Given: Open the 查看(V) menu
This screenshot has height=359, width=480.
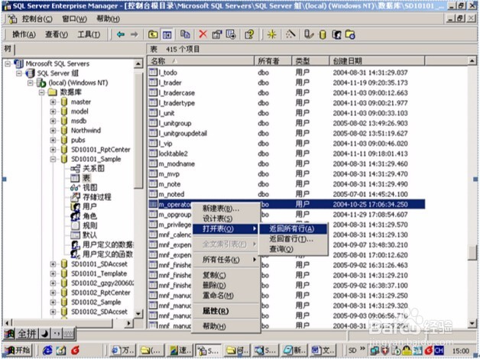Looking at the screenshot, I should tap(57, 34).
